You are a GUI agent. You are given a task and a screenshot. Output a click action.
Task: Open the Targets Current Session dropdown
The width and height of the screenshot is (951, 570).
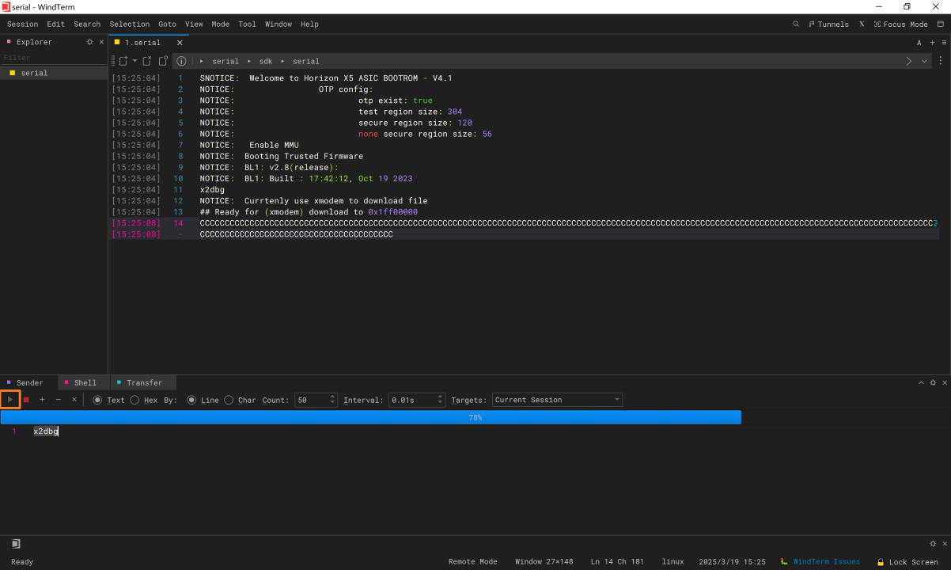coord(557,400)
